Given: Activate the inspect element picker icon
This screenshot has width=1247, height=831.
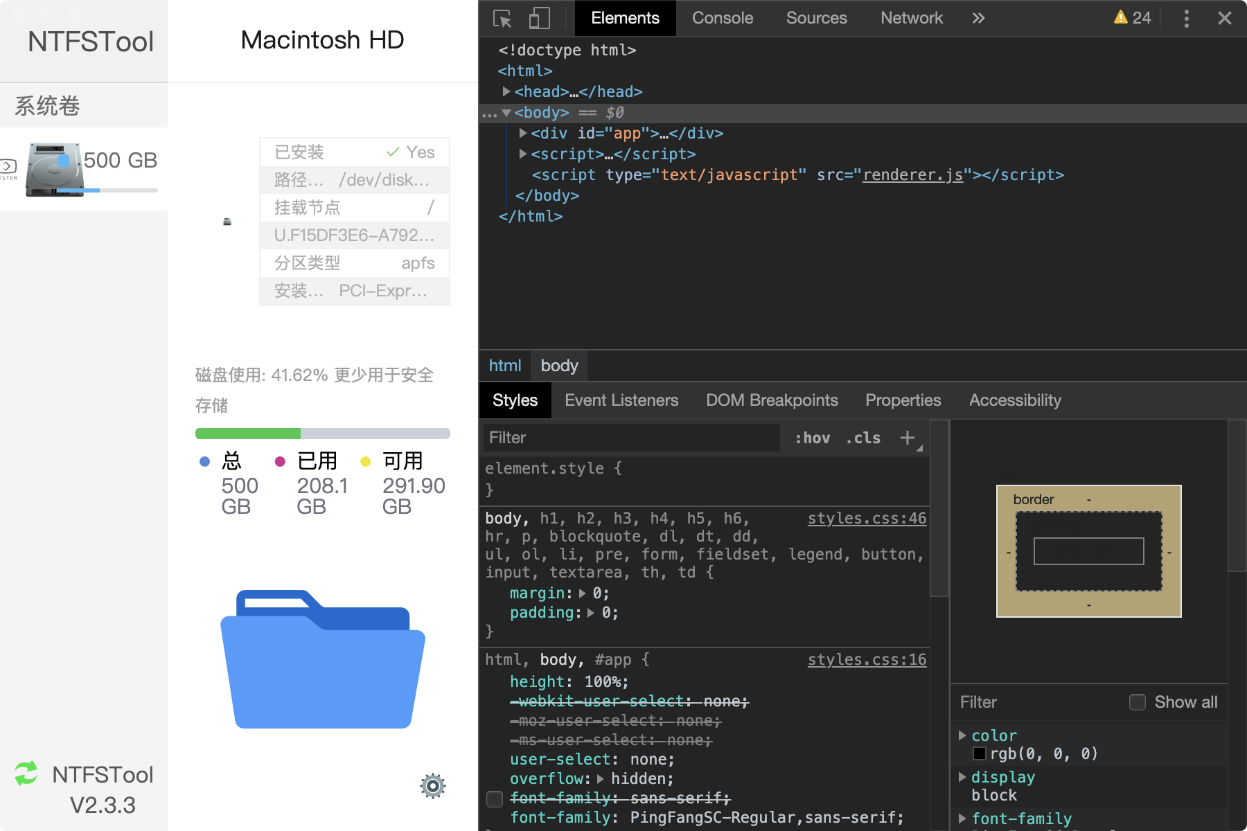Looking at the screenshot, I should point(502,18).
